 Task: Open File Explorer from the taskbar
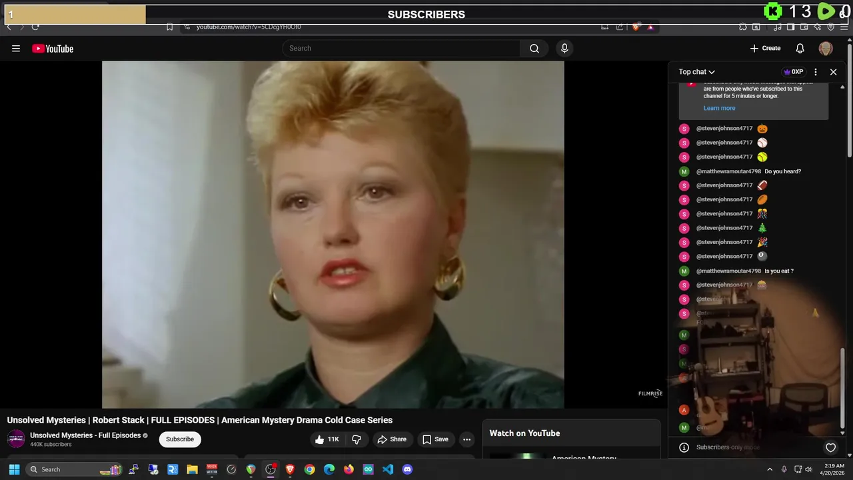pyautogui.click(x=192, y=469)
